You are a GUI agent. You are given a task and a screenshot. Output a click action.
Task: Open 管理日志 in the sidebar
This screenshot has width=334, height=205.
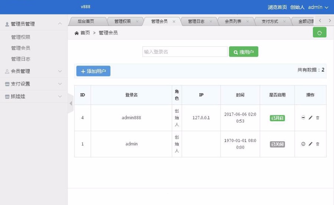21,59
